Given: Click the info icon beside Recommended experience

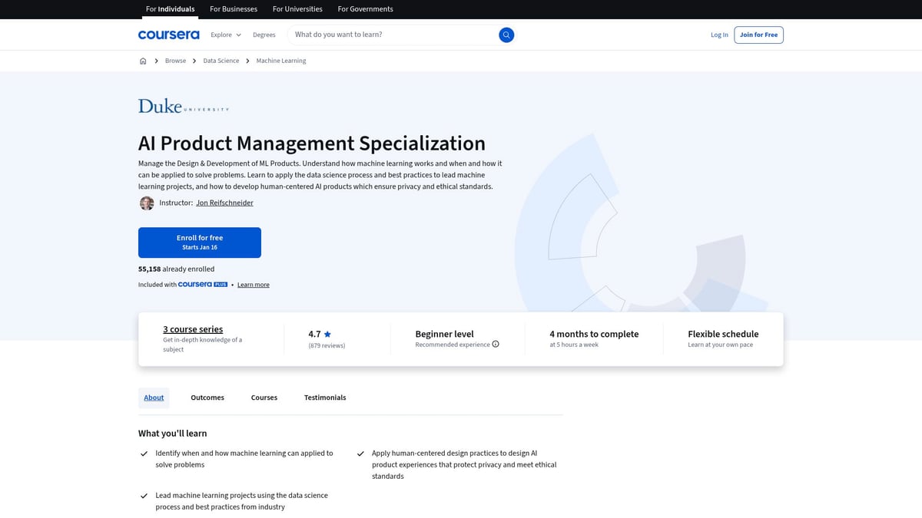Looking at the screenshot, I should [x=496, y=344].
